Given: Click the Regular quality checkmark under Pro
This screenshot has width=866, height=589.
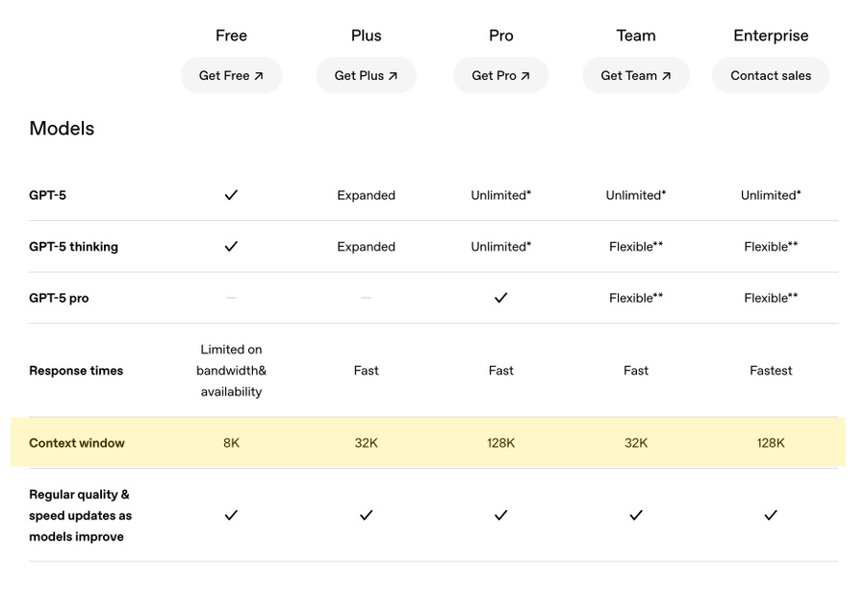Looking at the screenshot, I should [x=500, y=516].
